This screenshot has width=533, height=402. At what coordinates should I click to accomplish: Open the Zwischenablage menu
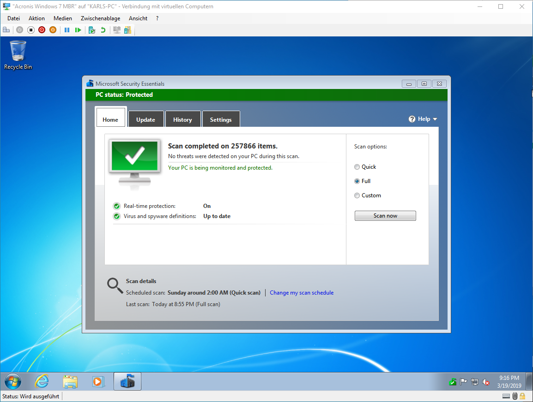pyautogui.click(x=100, y=18)
